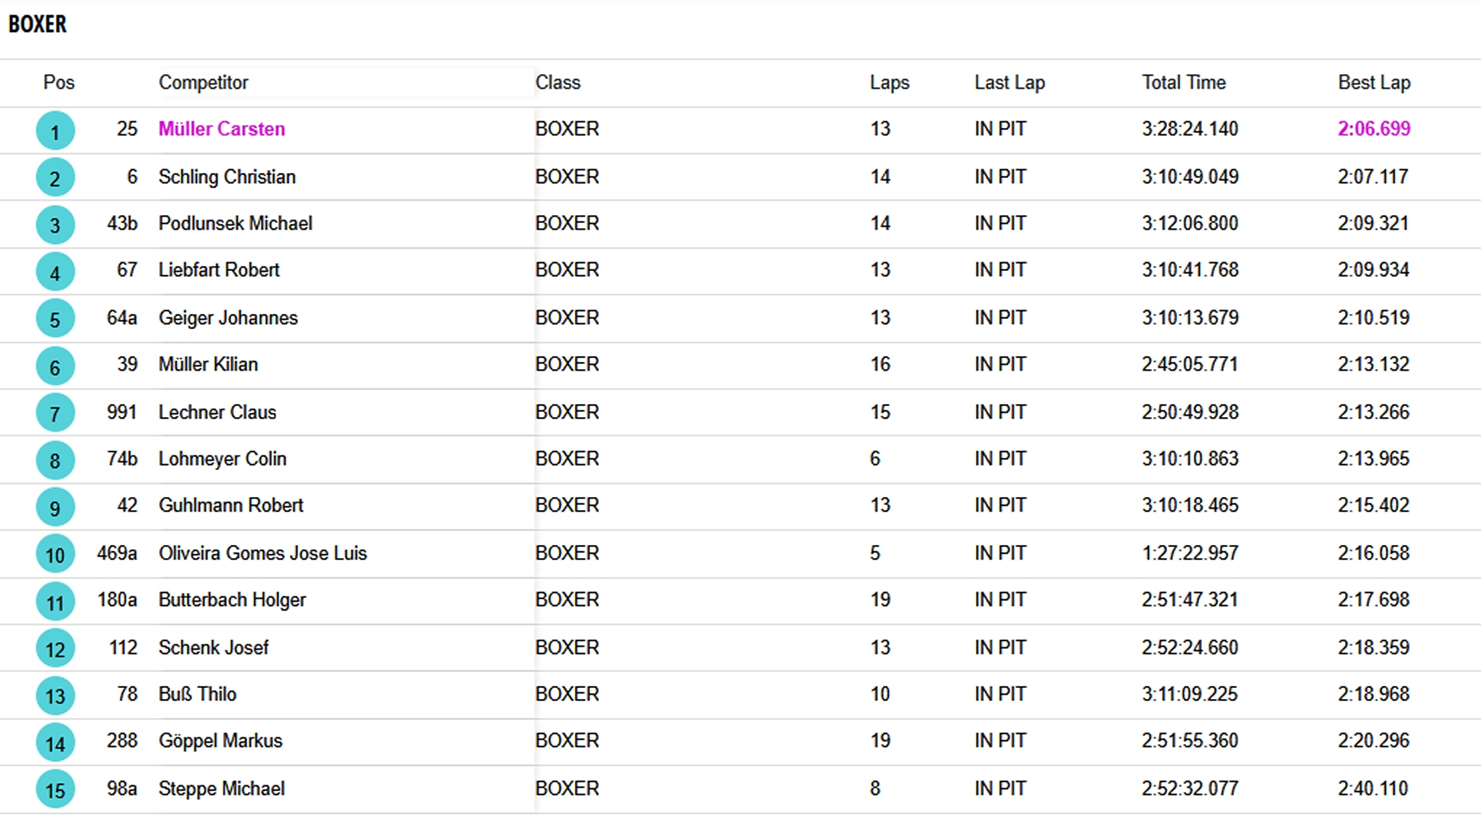Viewport: 1481px width, 821px height.
Task: Click the Last Lap column header
Action: tap(1009, 83)
